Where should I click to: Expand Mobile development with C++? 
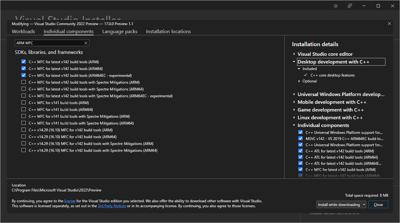294,102
